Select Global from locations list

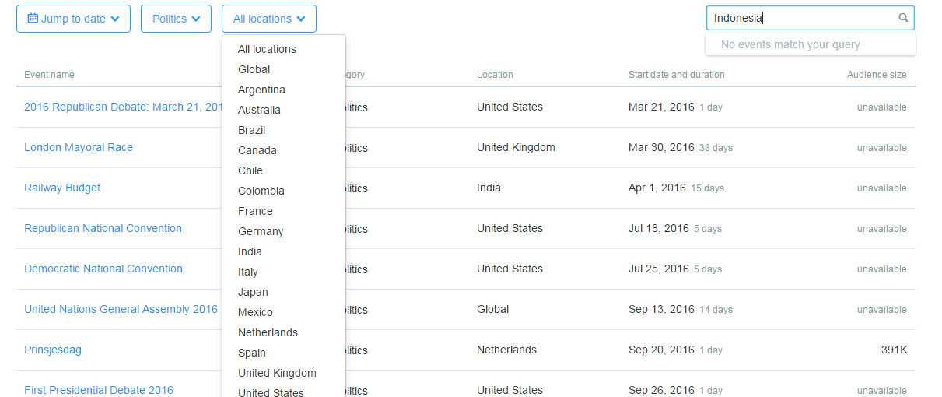[x=254, y=69]
